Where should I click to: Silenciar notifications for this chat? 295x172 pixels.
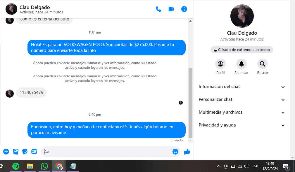241,64
